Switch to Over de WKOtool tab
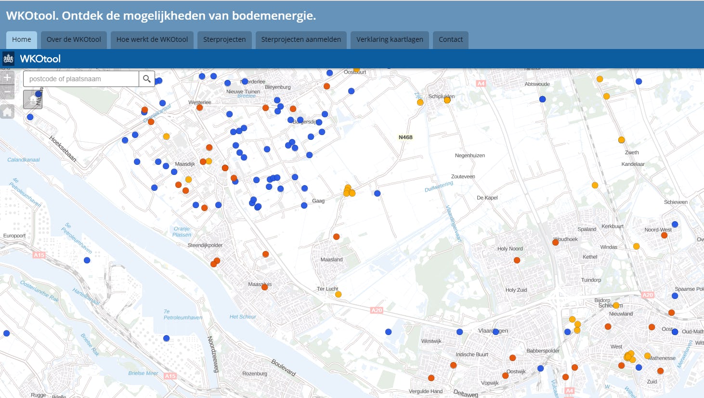The width and height of the screenshot is (704, 398). coord(74,39)
